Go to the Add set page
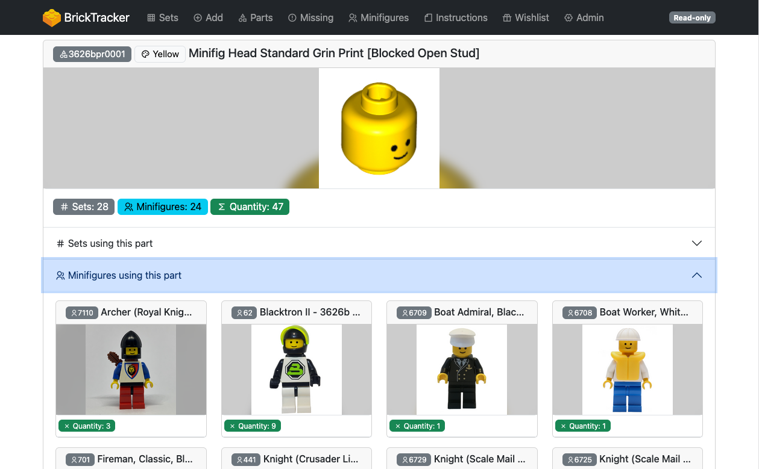Screen dimensions: 759x469 (x=208, y=17)
